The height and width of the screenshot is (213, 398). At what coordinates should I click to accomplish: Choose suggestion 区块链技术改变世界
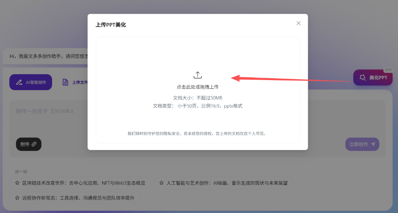80,183
